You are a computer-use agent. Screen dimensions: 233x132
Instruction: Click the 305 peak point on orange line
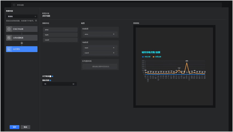point(187,63)
